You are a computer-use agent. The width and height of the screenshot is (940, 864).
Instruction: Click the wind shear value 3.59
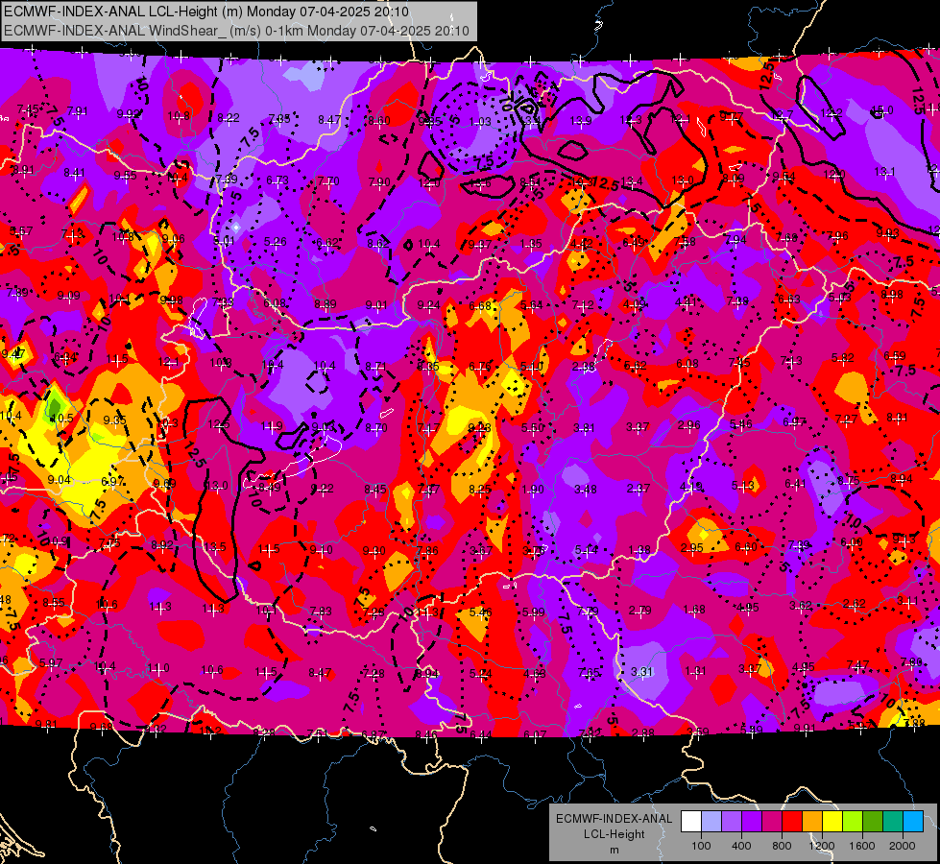tap(697, 732)
